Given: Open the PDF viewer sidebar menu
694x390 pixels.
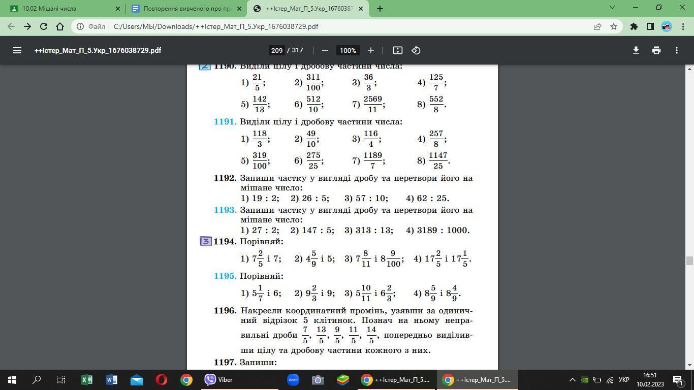Looking at the screenshot, I should pyautogui.click(x=17, y=50).
